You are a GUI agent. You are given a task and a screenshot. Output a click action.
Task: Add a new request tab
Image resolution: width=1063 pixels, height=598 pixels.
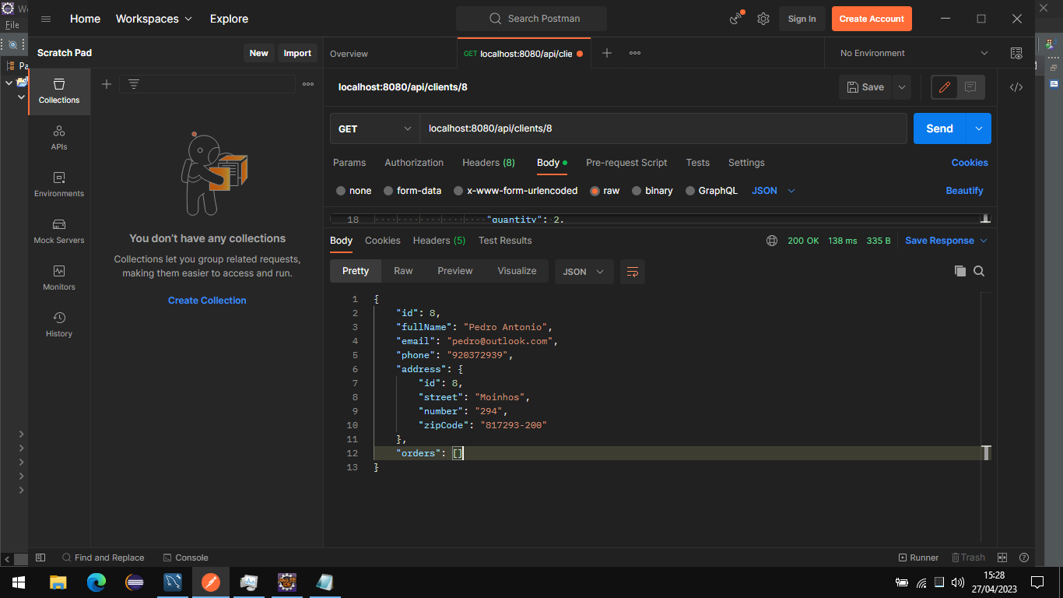click(607, 53)
